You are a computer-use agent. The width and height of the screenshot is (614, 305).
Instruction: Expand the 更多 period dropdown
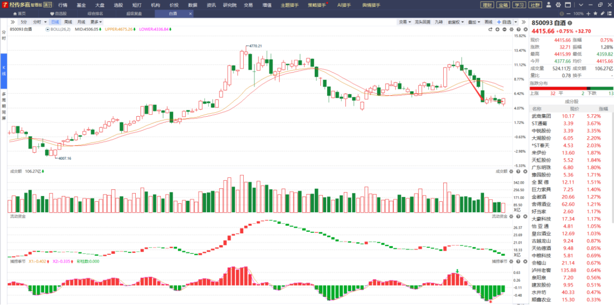pyautogui.click(x=96, y=22)
